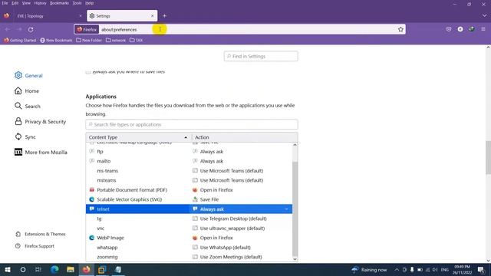This screenshot has height=276, width=491.
Task: Open the Windows Start menu
Action: click(x=8, y=269)
